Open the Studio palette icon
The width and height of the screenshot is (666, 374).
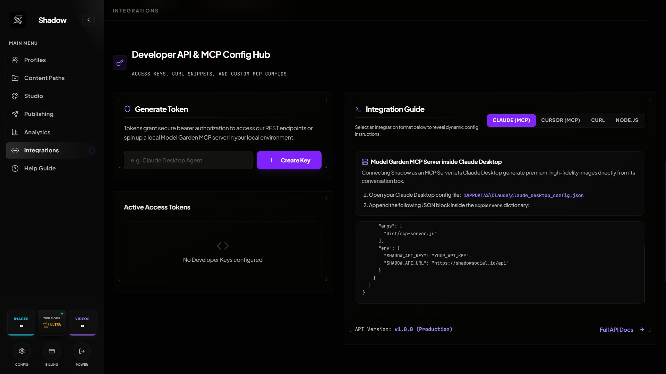pos(15,96)
